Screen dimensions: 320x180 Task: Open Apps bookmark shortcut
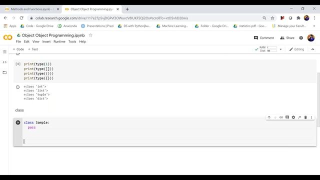10,26
